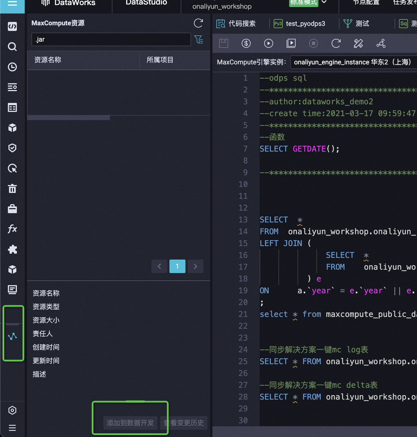Go to the next page arrow
This screenshot has height=437, width=417.
(x=196, y=266)
